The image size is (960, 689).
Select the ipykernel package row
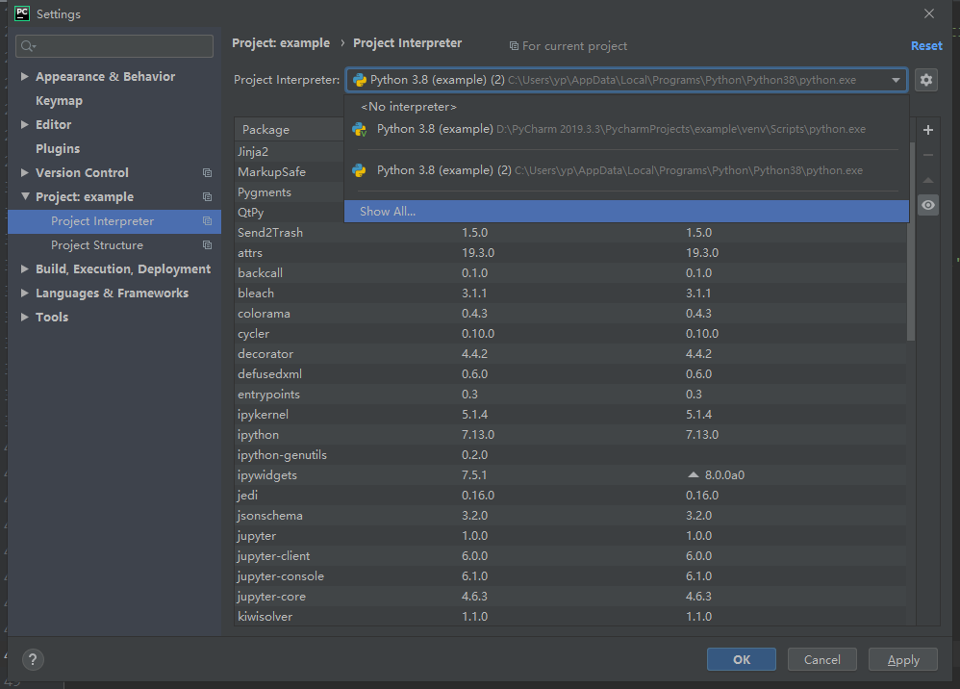(x=570, y=415)
